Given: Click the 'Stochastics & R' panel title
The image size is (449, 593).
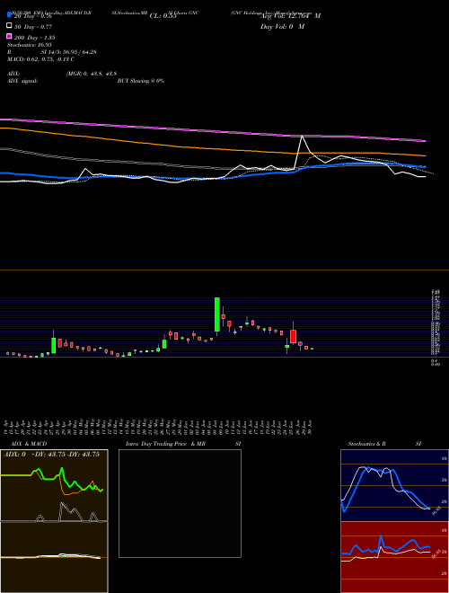Looking at the screenshot, I should pyautogui.click(x=366, y=444).
